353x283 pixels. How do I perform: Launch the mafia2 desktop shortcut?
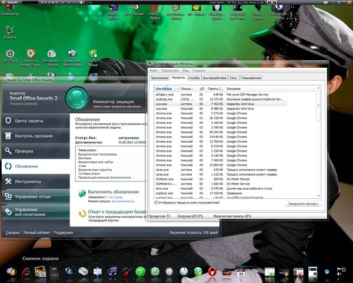tap(155, 12)
